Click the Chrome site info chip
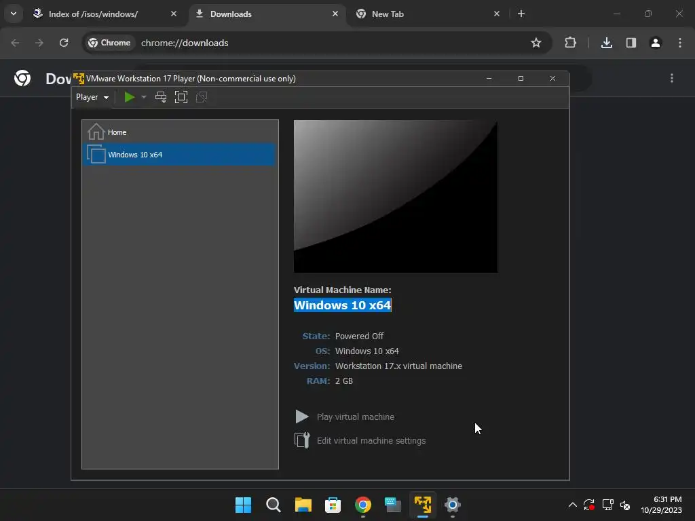This screenshot has width=695, height=521. coord(109,43)
